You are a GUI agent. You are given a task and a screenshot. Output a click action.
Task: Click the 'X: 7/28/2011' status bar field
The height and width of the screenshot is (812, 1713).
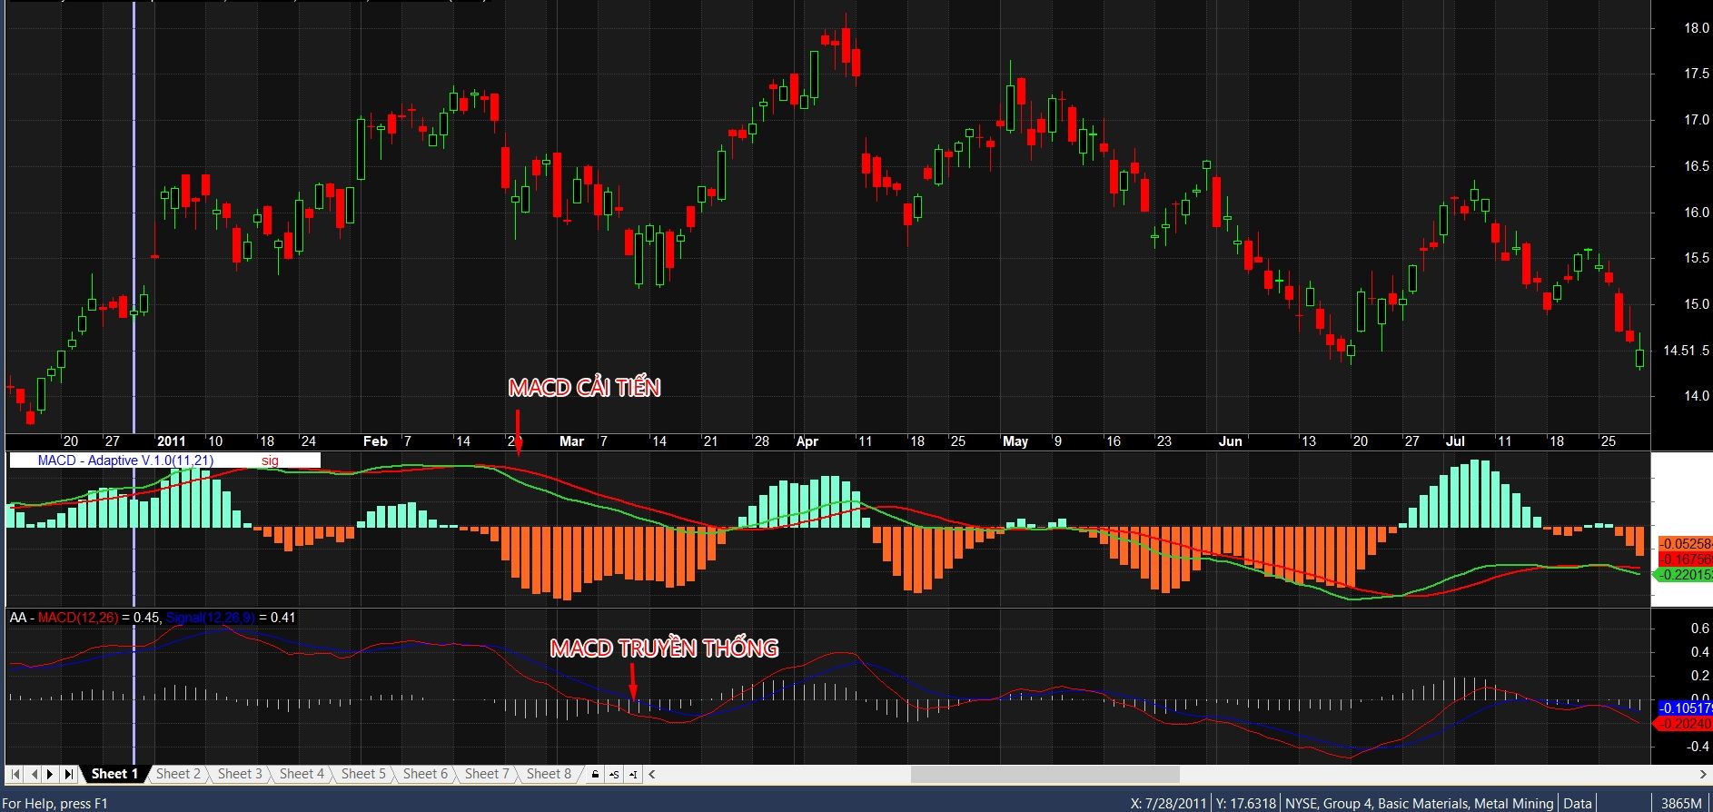[1168, 804]
